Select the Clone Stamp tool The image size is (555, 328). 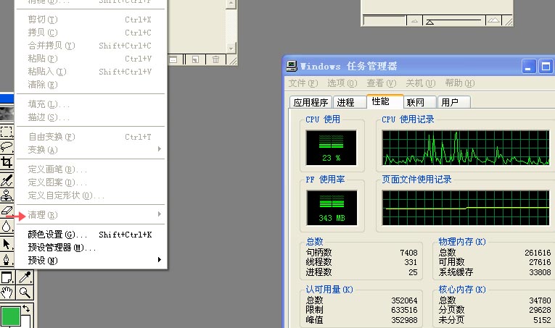tap(7, 195)
